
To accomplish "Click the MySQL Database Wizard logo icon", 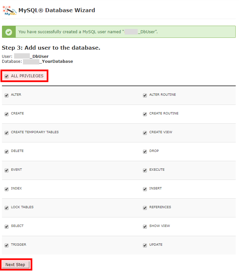I will 9,11.
